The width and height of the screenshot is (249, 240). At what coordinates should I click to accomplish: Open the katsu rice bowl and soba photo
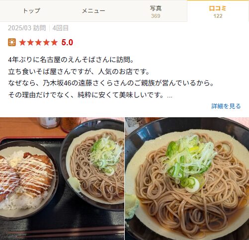tap(62, 178)
